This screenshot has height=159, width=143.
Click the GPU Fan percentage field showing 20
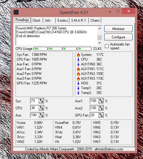click(x=94, y=115)
